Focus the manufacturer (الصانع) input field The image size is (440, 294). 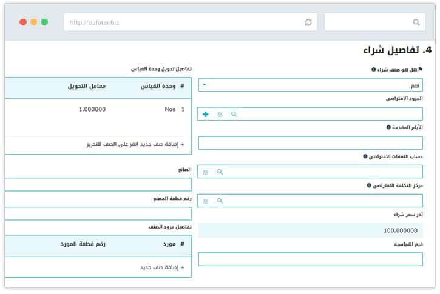[98, 185]
